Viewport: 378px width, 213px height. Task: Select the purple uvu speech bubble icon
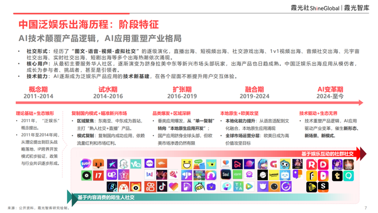click(x=150, y=163)
